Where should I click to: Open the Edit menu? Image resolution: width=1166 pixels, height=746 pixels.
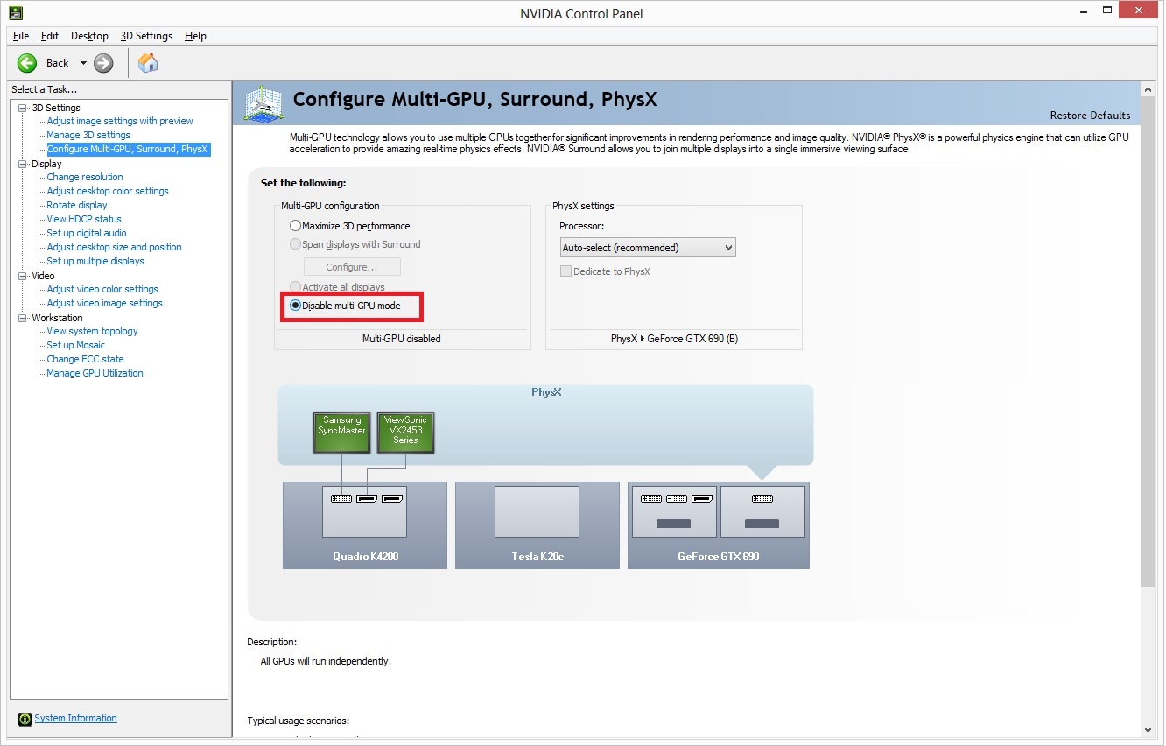click(x=50, y=36)
